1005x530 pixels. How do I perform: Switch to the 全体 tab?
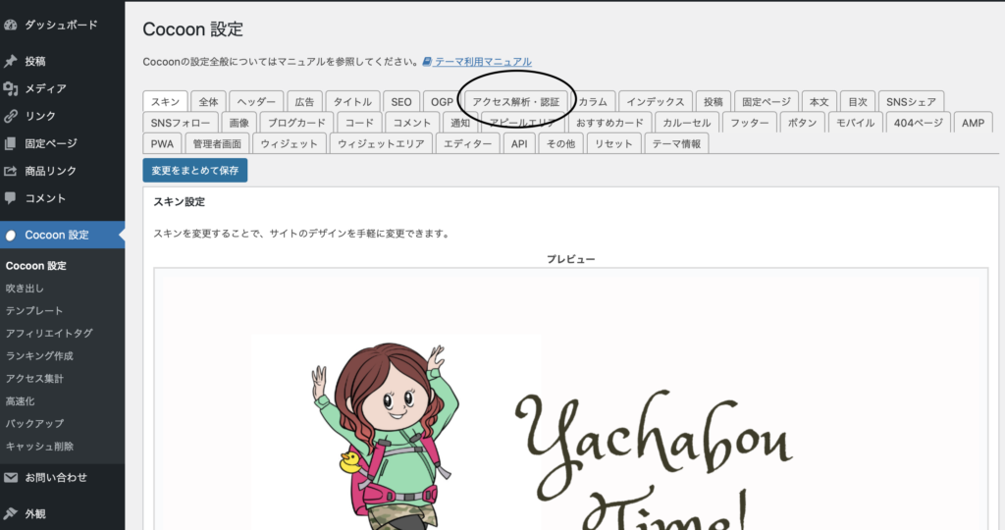click(x=208, y=101)
